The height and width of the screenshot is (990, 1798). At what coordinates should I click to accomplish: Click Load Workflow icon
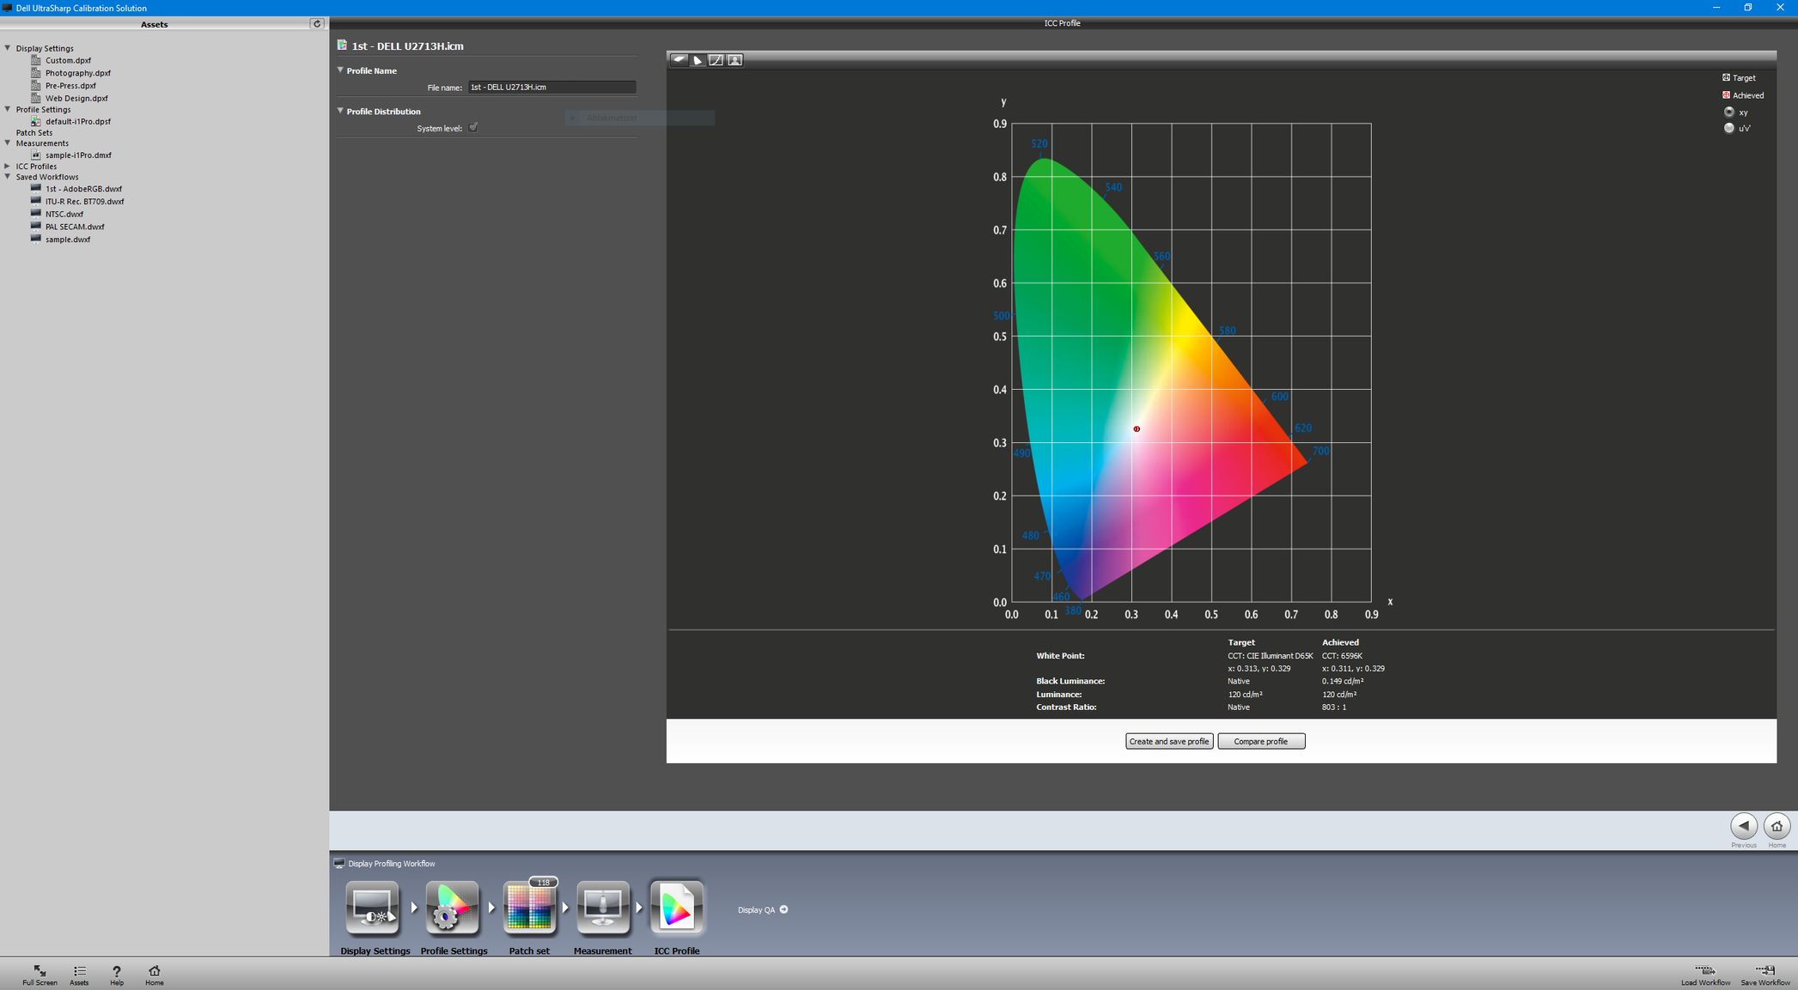1705,970
